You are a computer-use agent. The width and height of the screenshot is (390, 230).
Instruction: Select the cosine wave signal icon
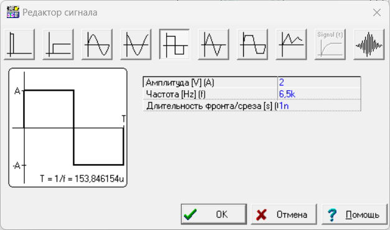click(136, 45)
